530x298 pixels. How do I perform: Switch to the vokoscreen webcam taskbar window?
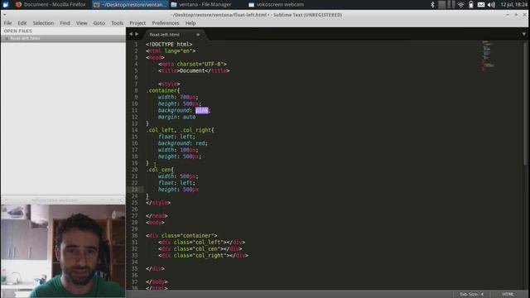(x=276, y=4)
